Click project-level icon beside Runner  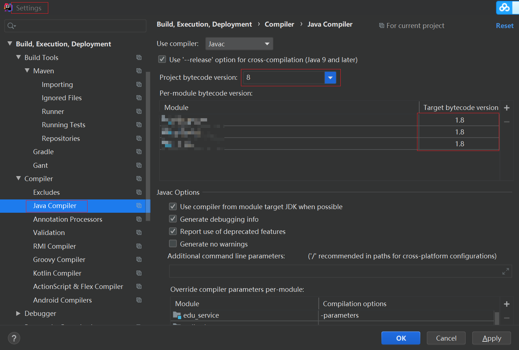pyautogui.click(x=139, y=111)
